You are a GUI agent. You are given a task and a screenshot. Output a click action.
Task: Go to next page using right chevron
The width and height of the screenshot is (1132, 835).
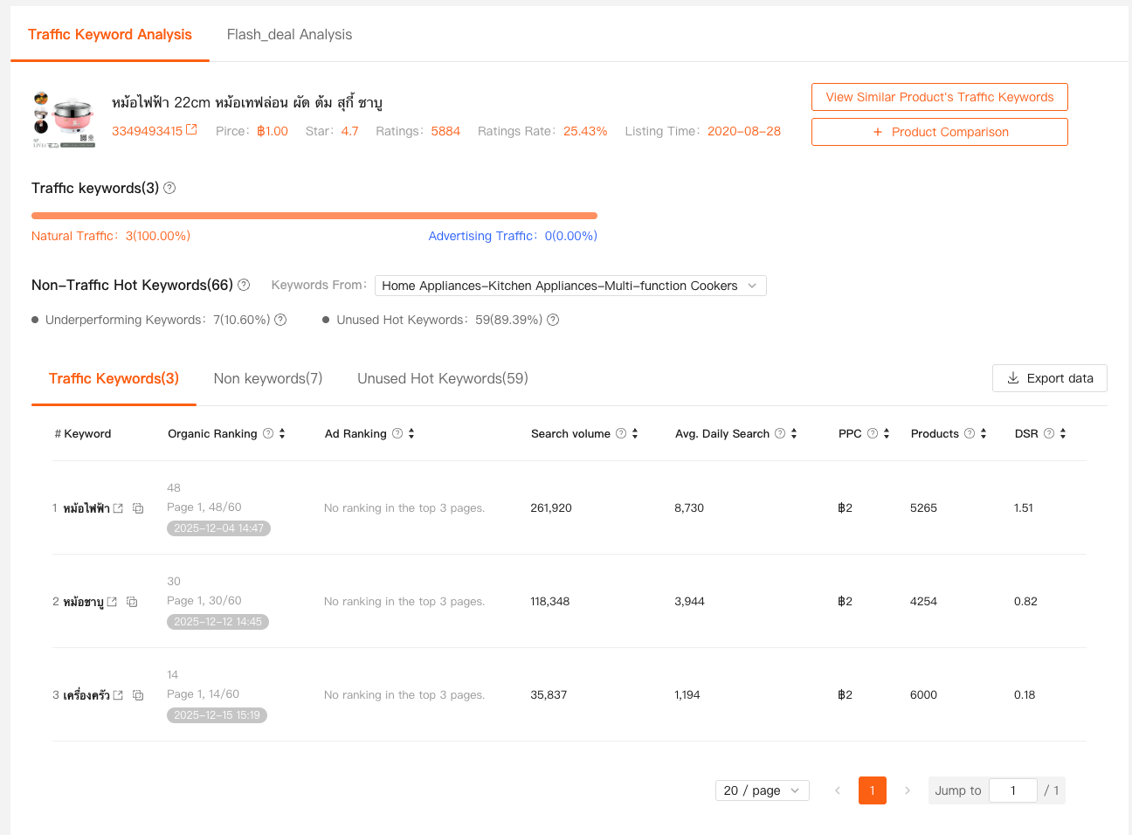908,790
